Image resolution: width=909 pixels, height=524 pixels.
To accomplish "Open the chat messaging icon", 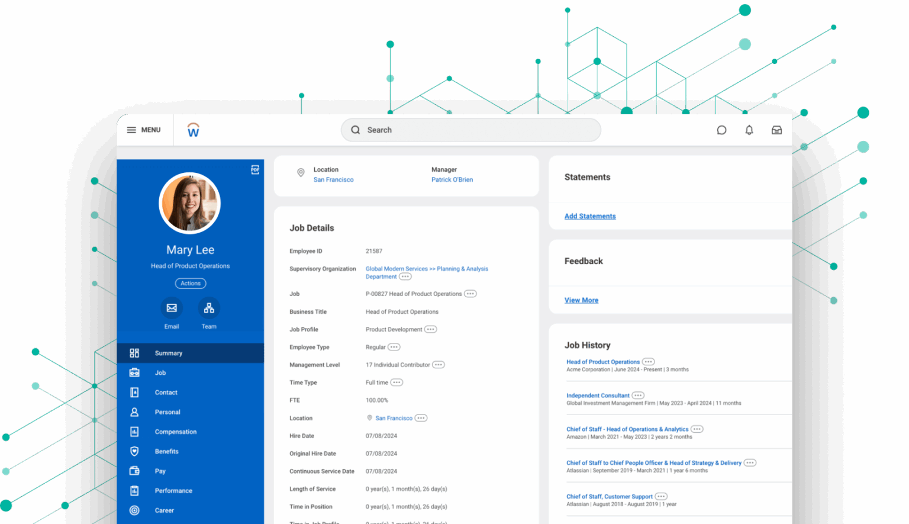I will click(x=721, y=130).
